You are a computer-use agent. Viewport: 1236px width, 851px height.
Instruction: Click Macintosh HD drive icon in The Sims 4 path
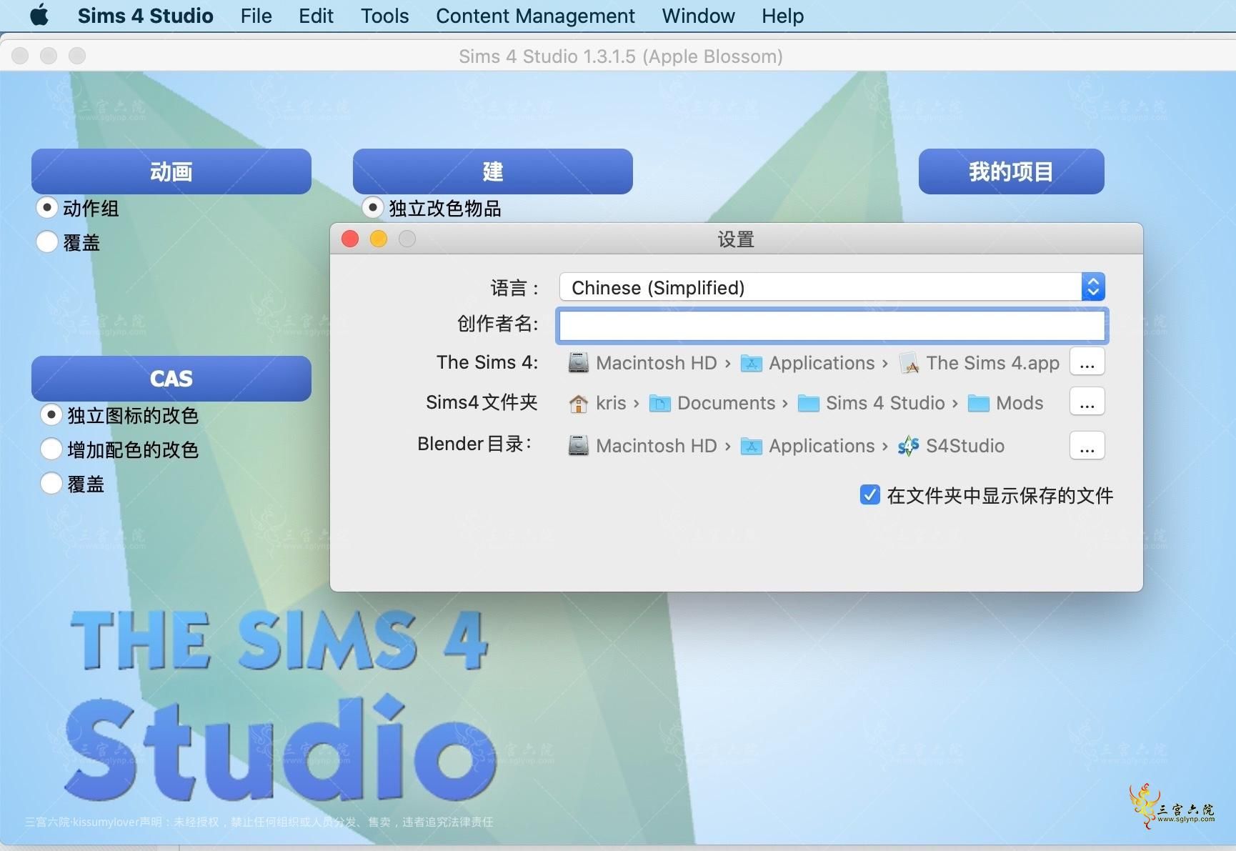pyautogui.click(x=578, y=363)
